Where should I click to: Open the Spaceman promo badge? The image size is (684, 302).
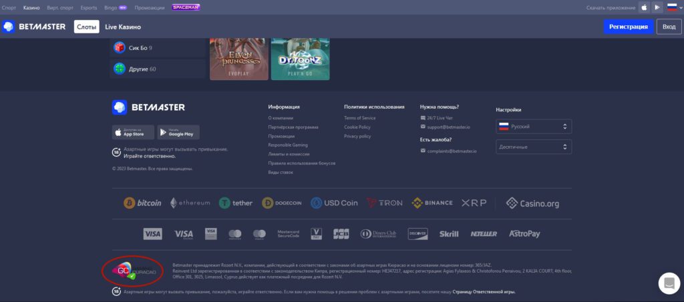186,7
